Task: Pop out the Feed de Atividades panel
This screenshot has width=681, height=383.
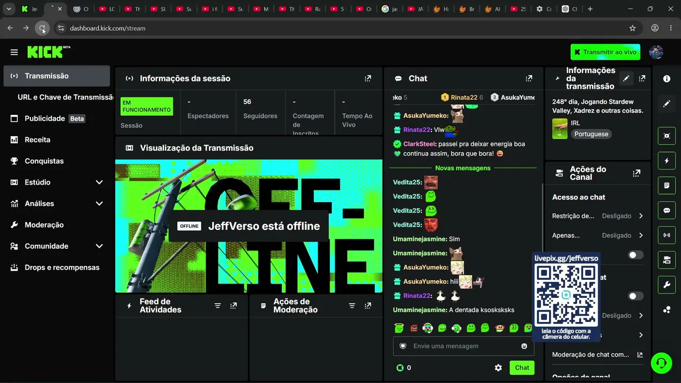Action: 234,306
